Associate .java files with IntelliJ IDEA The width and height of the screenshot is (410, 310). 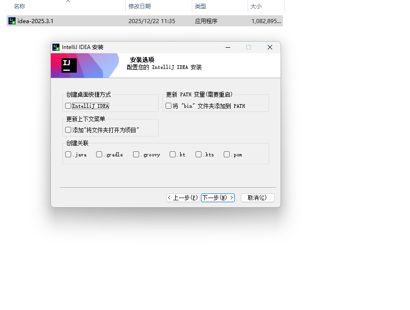click(x=68, y=155)
